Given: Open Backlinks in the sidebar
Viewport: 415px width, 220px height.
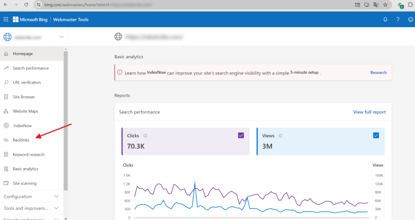Looking at the screenshot, I should [21, 140].
